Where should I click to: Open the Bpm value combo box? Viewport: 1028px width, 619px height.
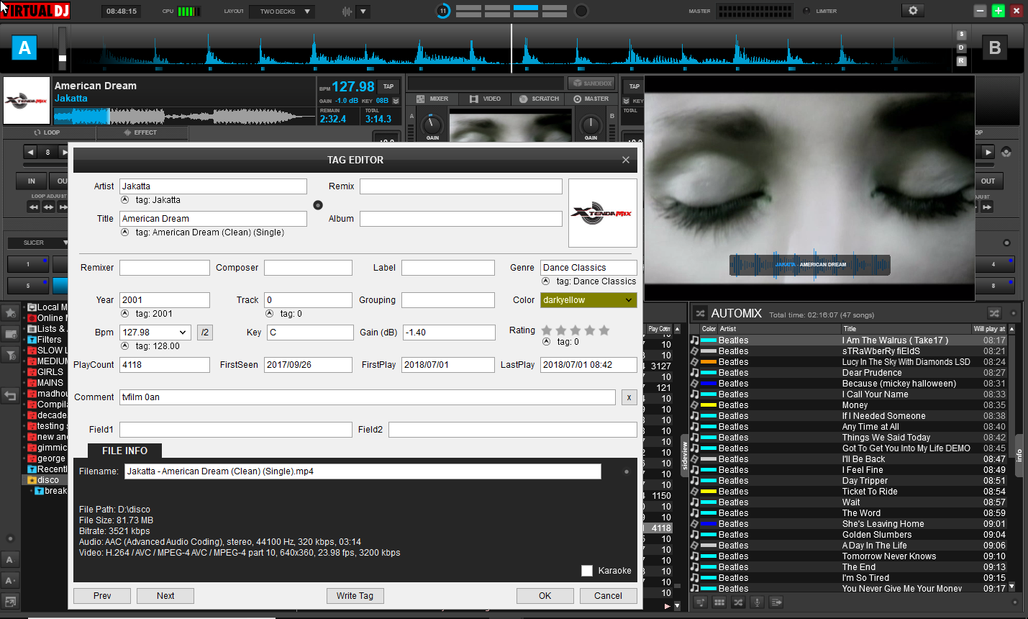click(155, 333)
